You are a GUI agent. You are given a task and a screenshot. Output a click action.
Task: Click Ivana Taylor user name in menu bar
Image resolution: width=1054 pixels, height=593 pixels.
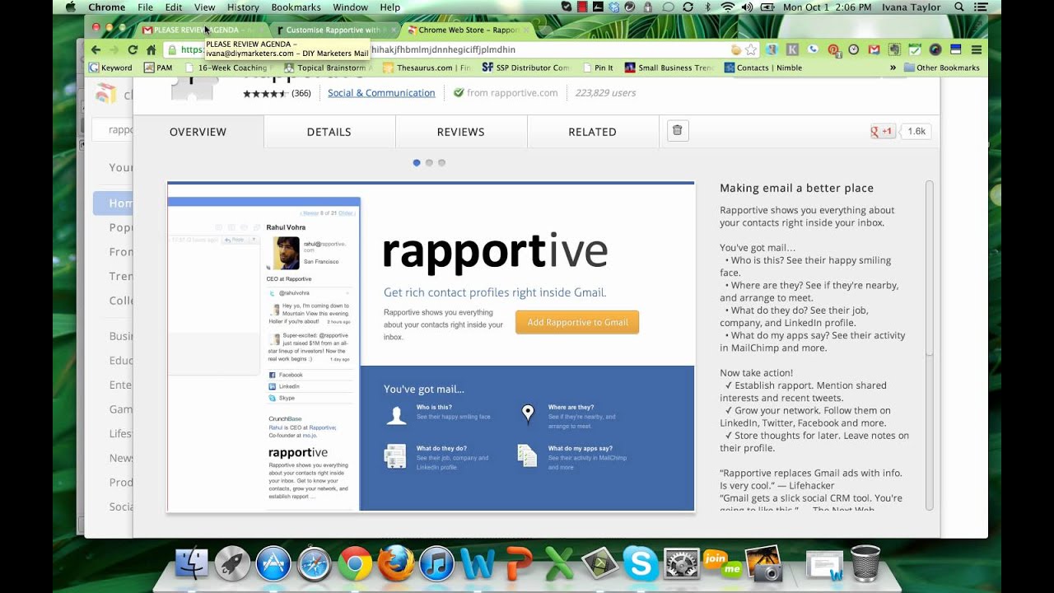[x=913, y=7]
